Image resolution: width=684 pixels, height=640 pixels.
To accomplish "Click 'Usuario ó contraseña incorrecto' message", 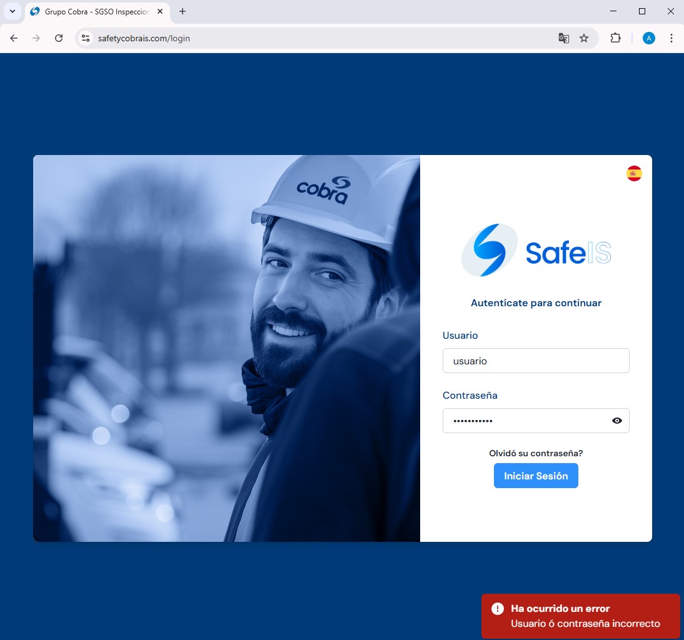I will tap(585, 624).
